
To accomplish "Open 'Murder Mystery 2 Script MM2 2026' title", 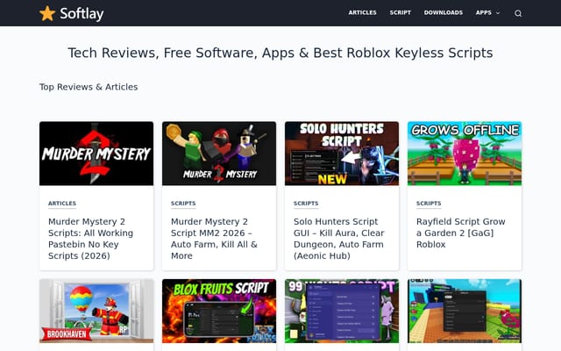I will pyautogui.click(x=214, y=239).
